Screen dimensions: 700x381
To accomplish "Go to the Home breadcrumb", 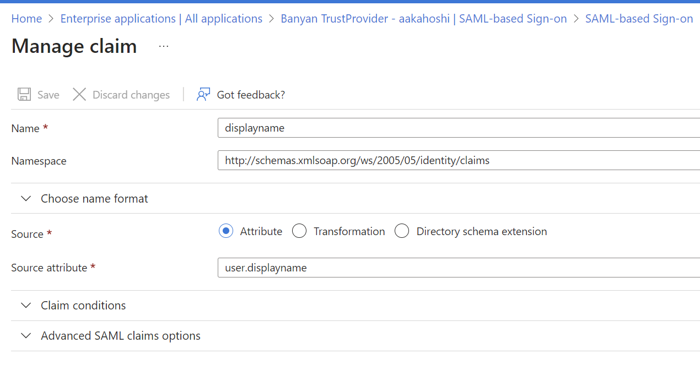I will [x=26, y=19].
